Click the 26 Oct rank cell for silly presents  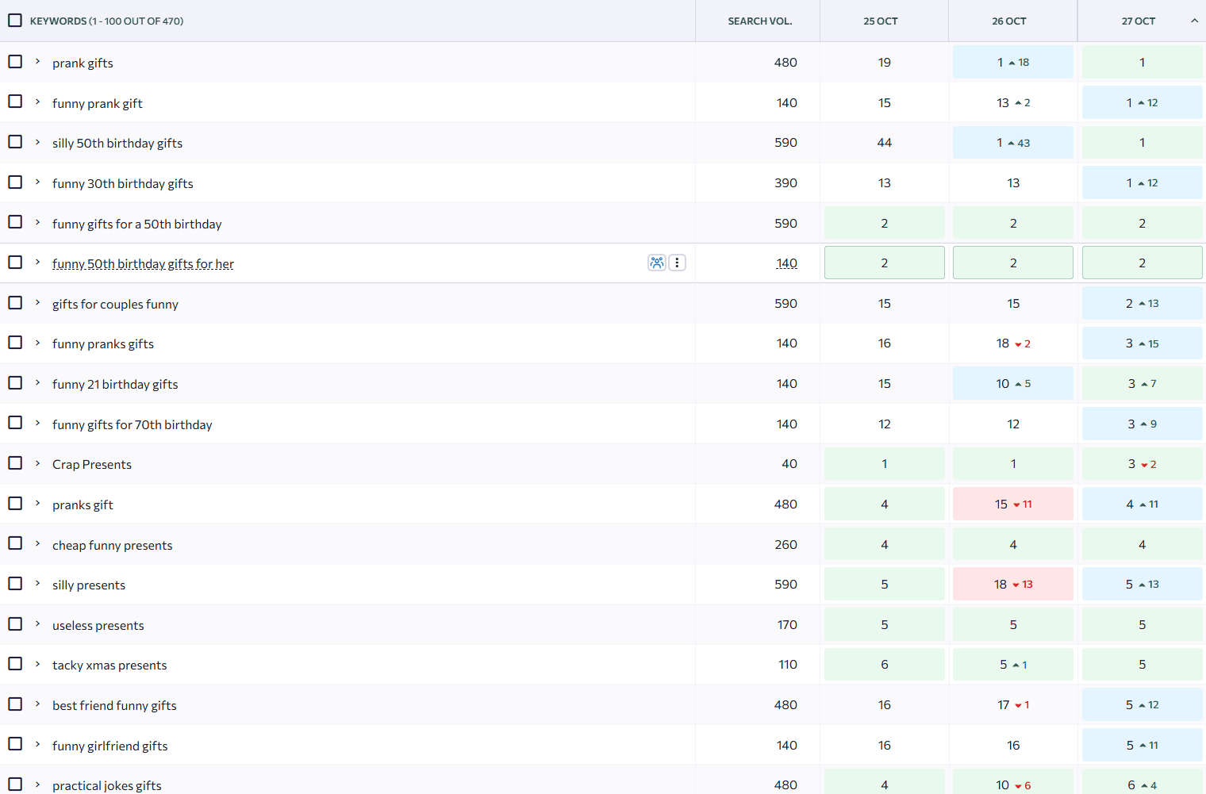coord(1013,584)
